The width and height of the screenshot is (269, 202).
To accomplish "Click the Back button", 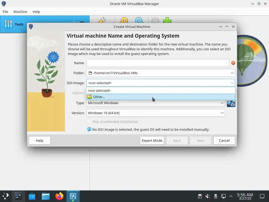I will click(177, 140).
